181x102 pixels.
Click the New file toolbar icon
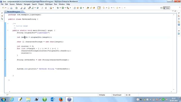tap(3, 8)
